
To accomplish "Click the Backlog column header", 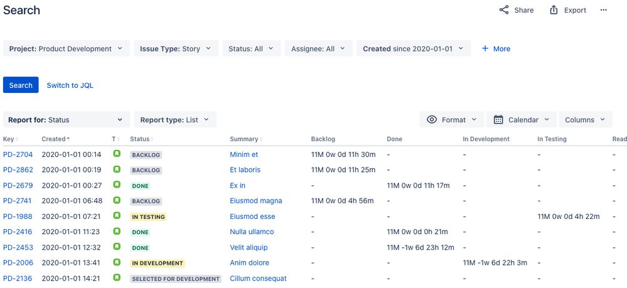I will coord(323,139).
